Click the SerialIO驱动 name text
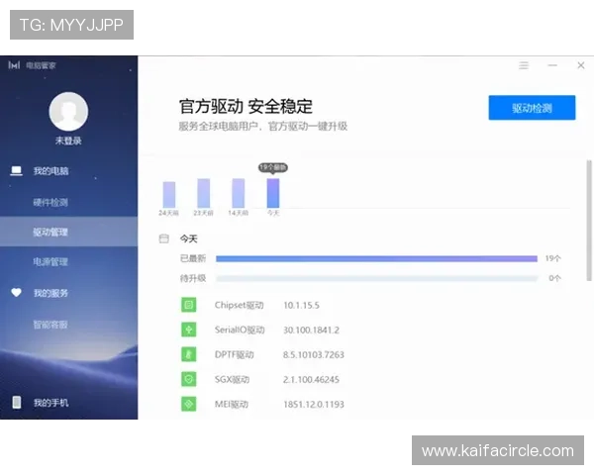 click(x=240, y=330)
